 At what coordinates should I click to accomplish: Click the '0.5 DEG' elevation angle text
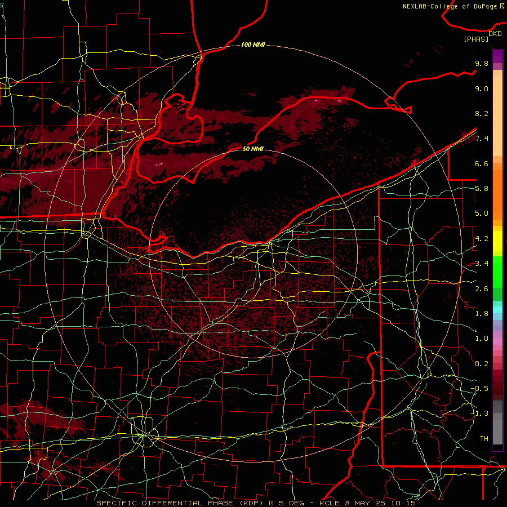pyautogui.click(x=287, y=503)
